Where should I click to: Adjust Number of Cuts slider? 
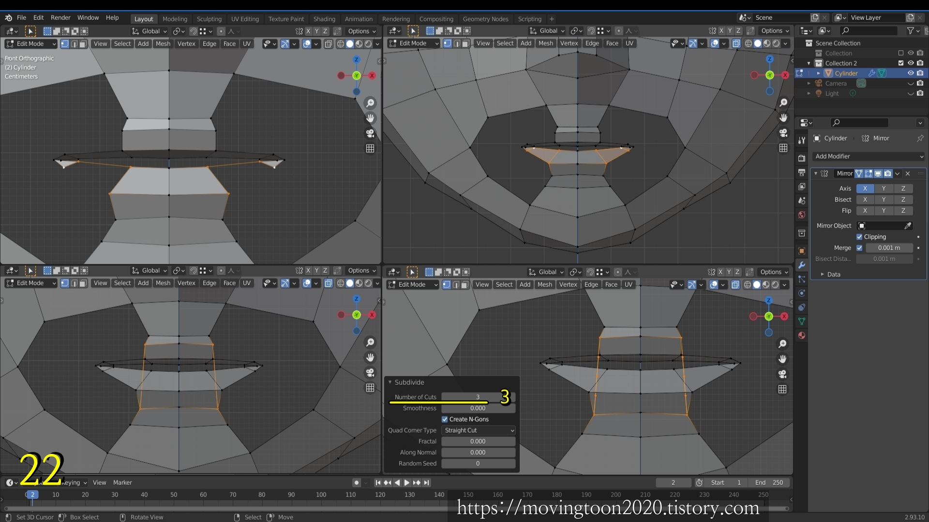coord(478,397)
